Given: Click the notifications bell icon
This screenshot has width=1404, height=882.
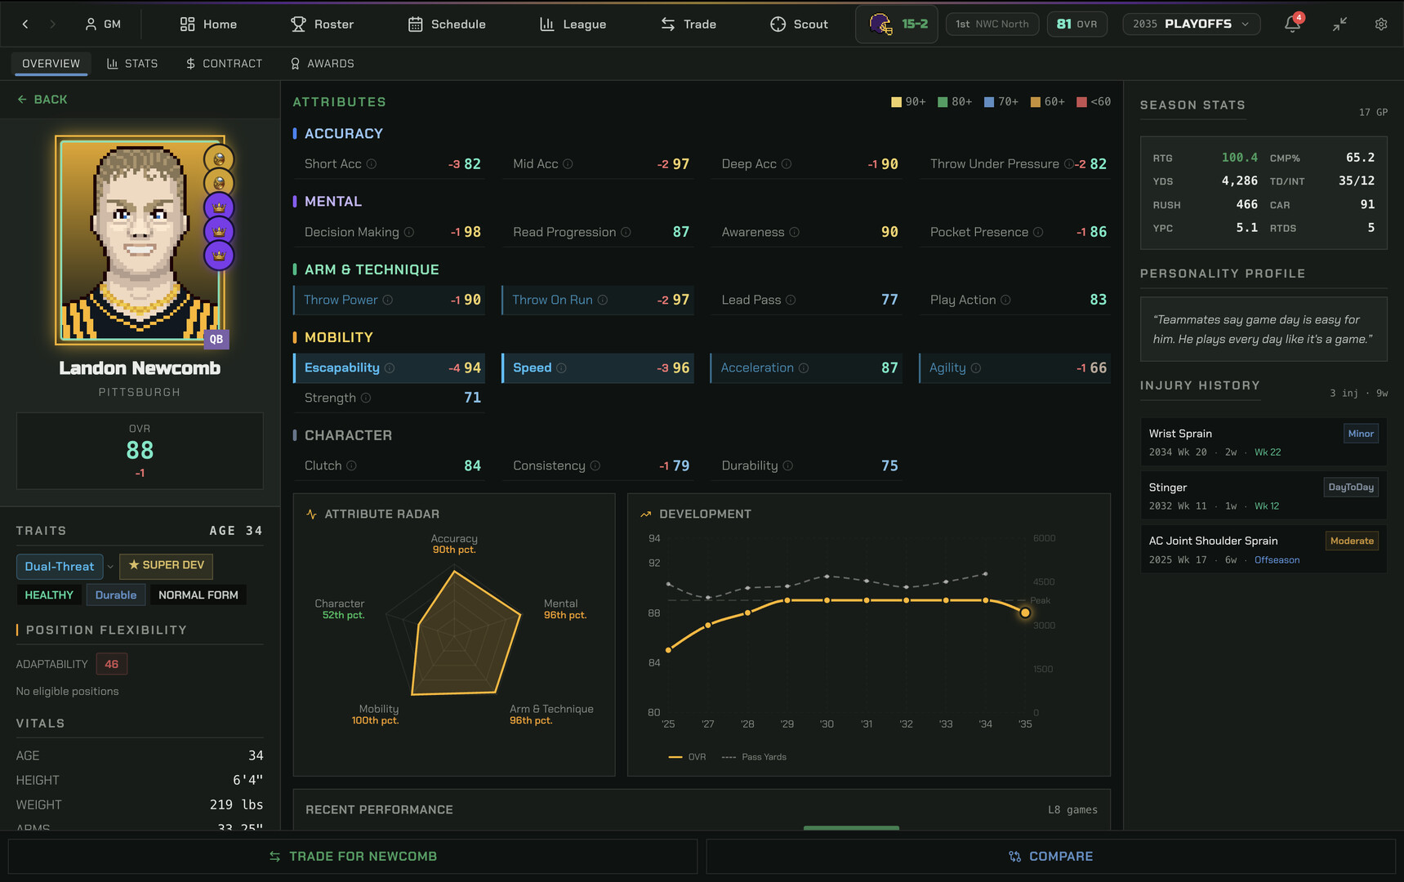Looking at the screenshot, I should pyautogui.click(x=1292, y=24).
